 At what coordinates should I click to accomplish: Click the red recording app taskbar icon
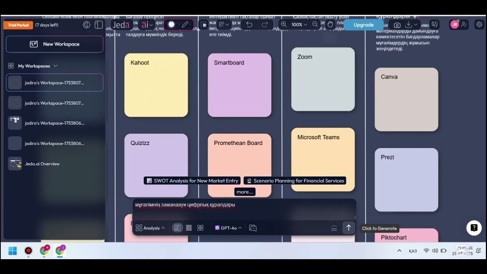coord(28,251)
